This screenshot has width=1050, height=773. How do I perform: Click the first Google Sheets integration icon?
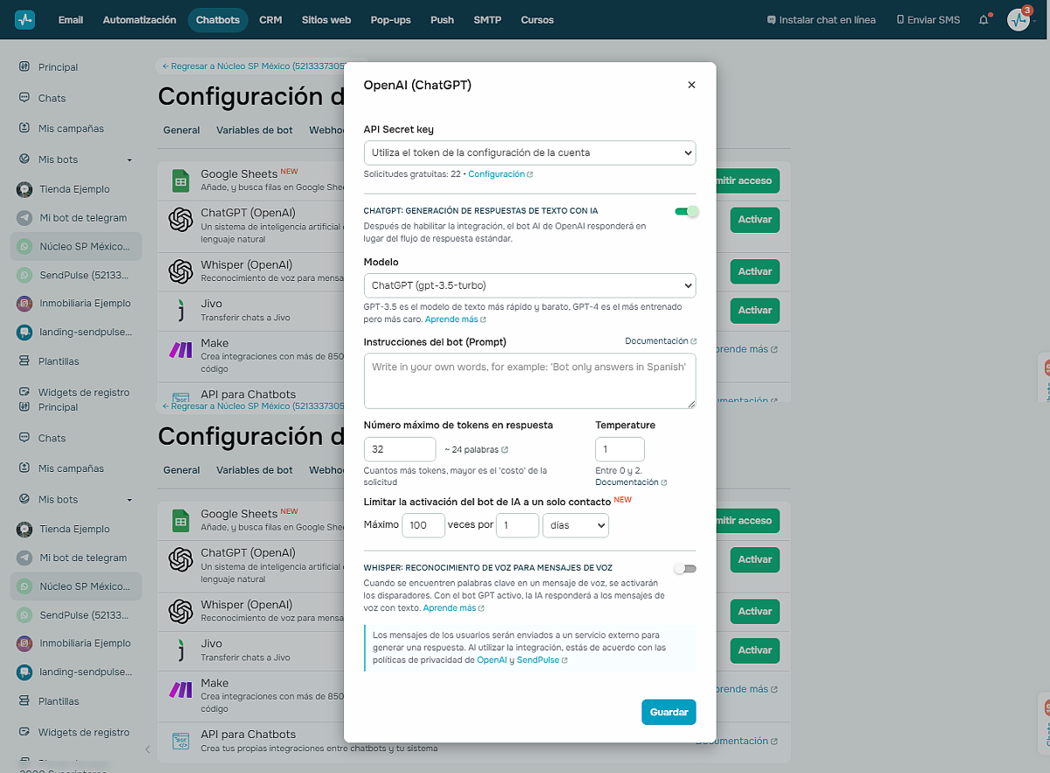180,180
